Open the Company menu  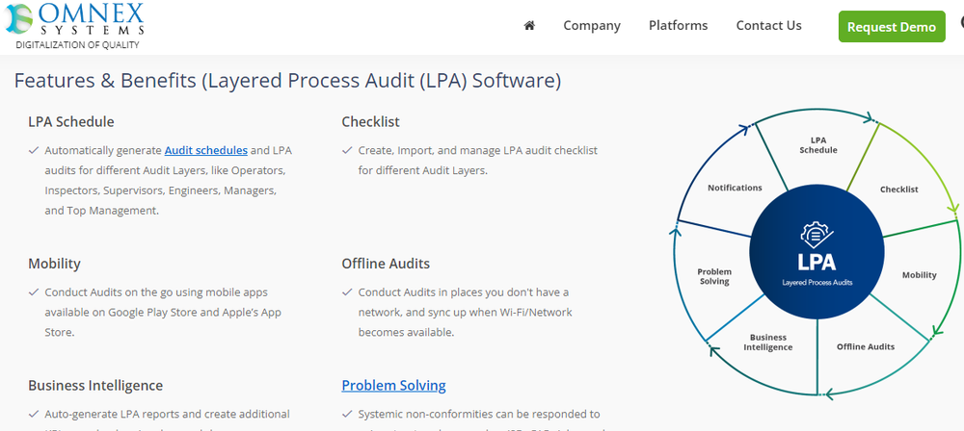click(592, 26)
